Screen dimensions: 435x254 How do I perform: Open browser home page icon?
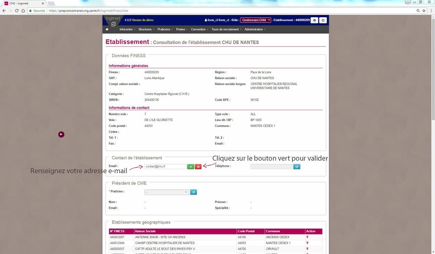pos(23,10)
